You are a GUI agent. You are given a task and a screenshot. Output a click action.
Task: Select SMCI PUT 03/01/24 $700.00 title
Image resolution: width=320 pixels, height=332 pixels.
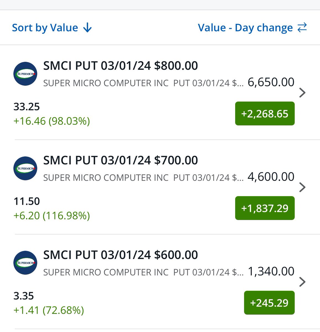(120, 160)
